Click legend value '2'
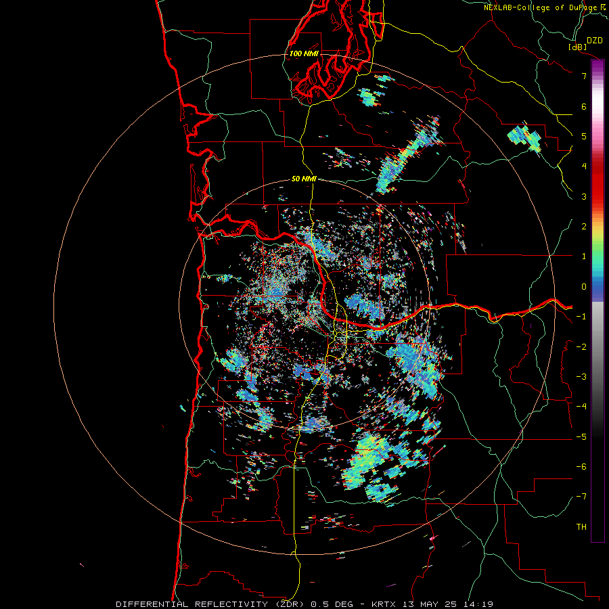 click(x=584, y=227)
